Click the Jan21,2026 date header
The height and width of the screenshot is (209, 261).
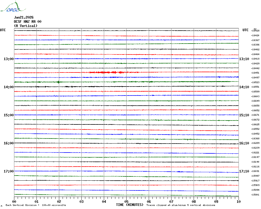(24, 17)
